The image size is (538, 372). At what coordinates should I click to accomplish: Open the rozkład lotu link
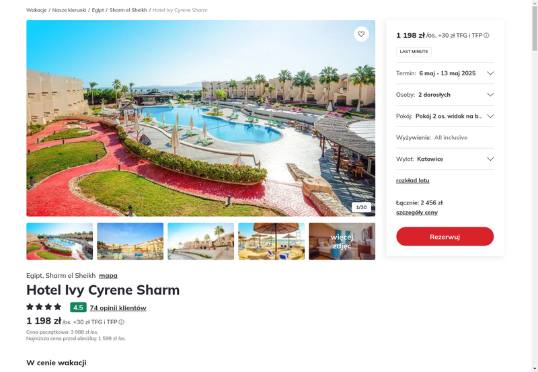pyautogui.click(x=412, y=180)
